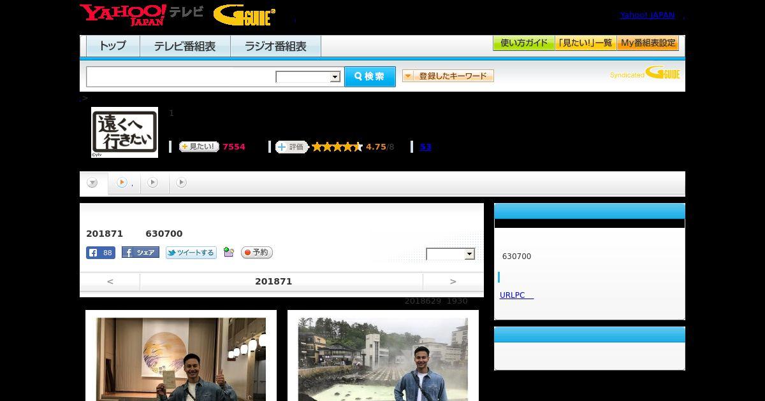This screenshot has width=765, height=401.
Task: Click the 201871 date heading in navigator
Action: coord(273,281)
